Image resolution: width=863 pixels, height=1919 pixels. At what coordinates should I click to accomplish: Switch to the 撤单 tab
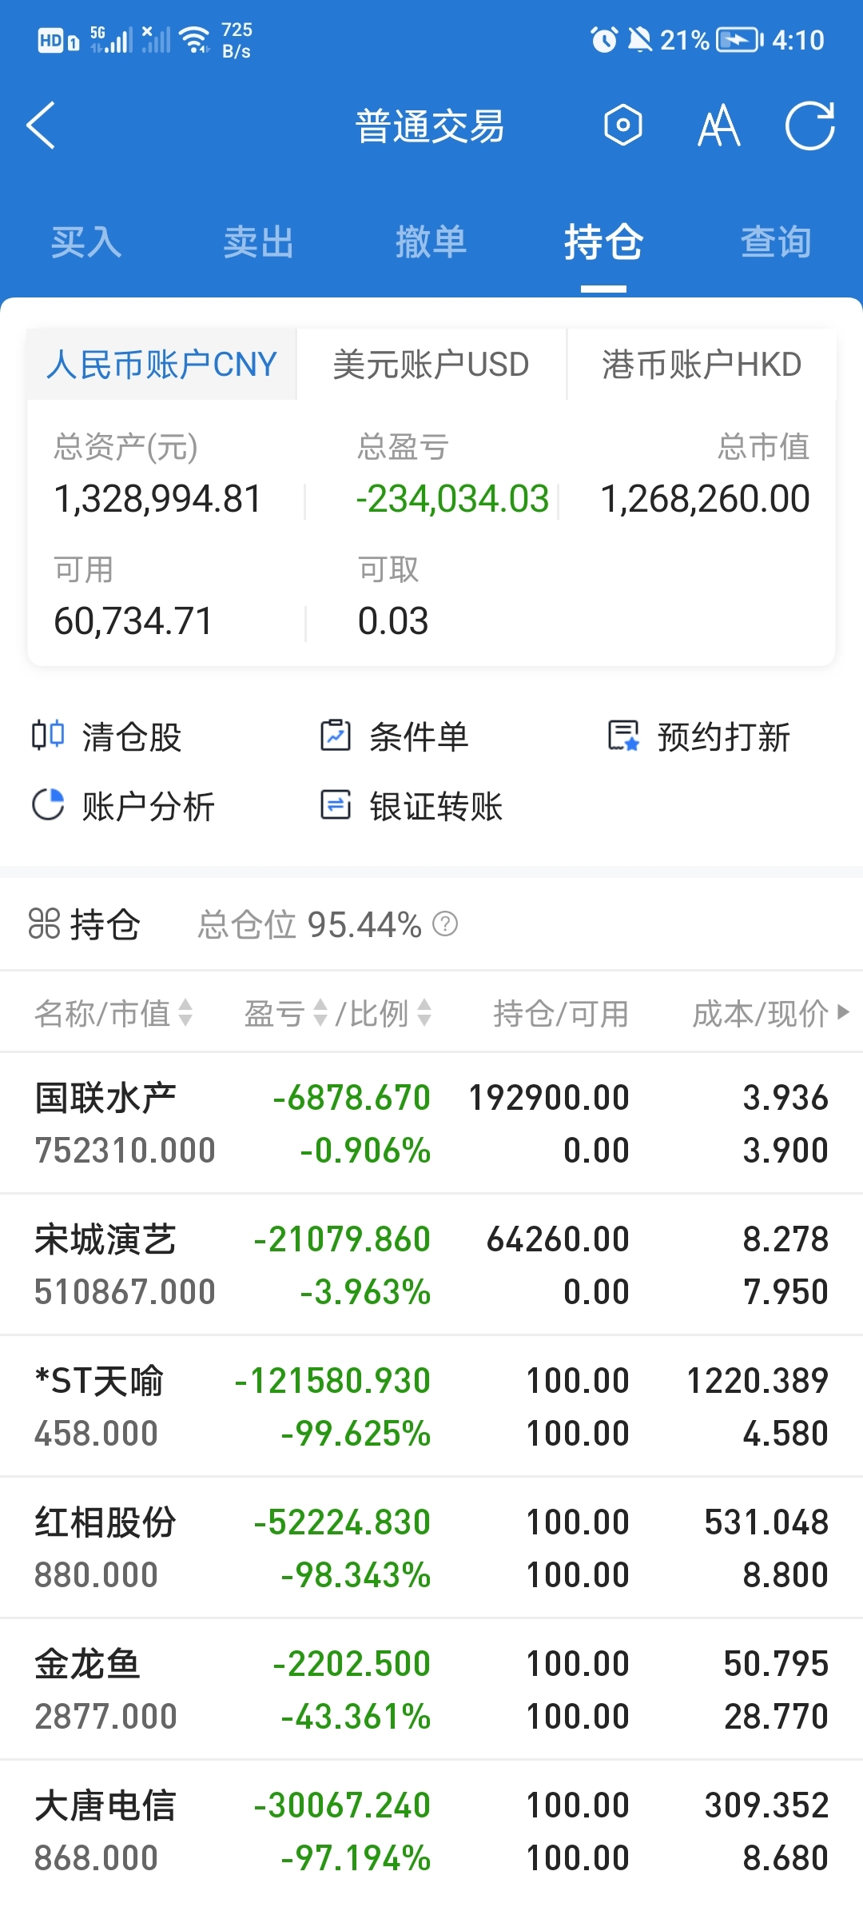(431, 241)
